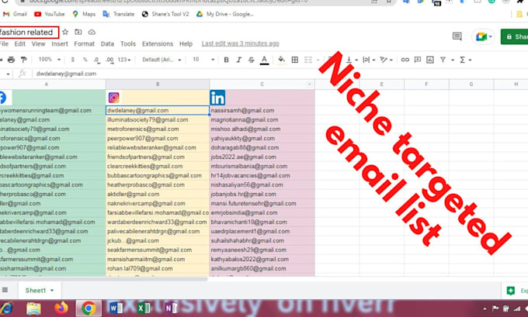Open the Format menu
The width and height of the screenshot is (528, 317).
pos(84,44)
